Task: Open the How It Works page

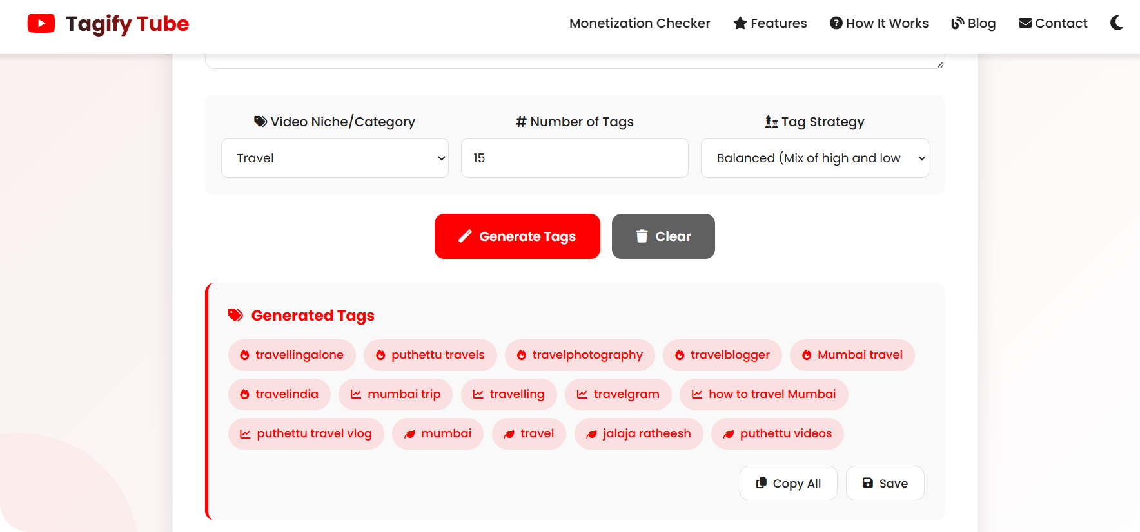Action: coord(879,24)
